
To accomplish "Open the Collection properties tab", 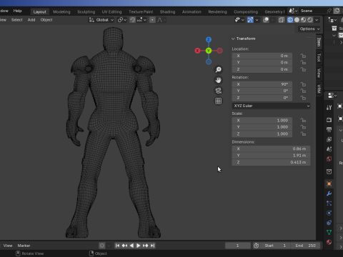I will click(x=329, y=171).
